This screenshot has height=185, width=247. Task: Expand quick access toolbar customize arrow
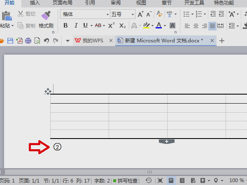click(x=68, y=41)
